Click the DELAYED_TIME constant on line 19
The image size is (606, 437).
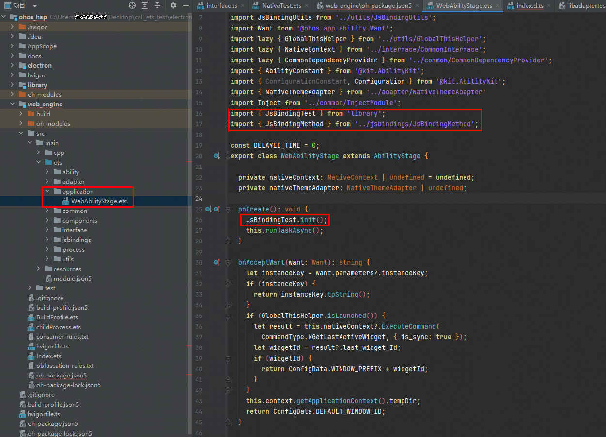277,145
